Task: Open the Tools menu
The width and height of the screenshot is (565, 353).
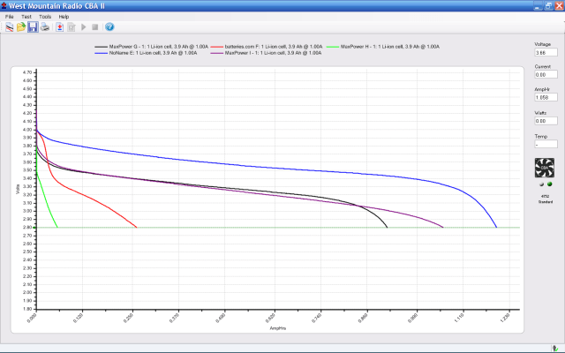Action: click(x=44, y=17)
